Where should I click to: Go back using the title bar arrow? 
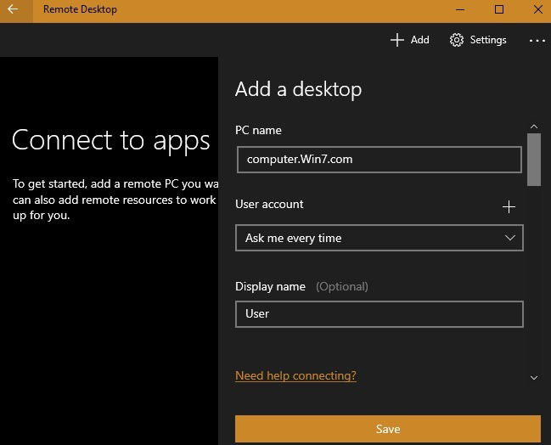pyautogui.click(x=13, y=9)
